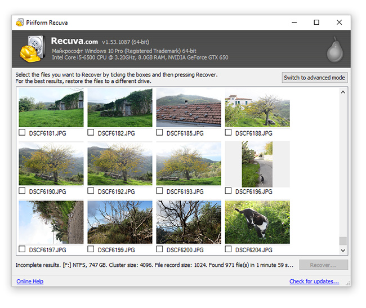366x308 pixels.
Task: Select the DSCF6200.JPG bare tree thumbnail
Action: tap(189, 222)
